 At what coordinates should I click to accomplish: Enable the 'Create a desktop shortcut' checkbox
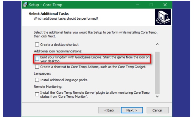tap(37, 44)
